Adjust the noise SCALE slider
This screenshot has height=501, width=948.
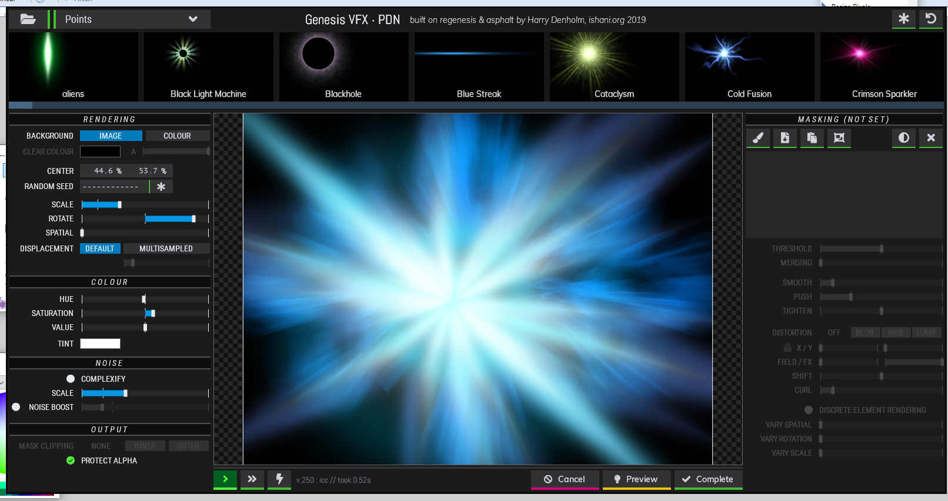pyautogui.click(x=145, y=393)
